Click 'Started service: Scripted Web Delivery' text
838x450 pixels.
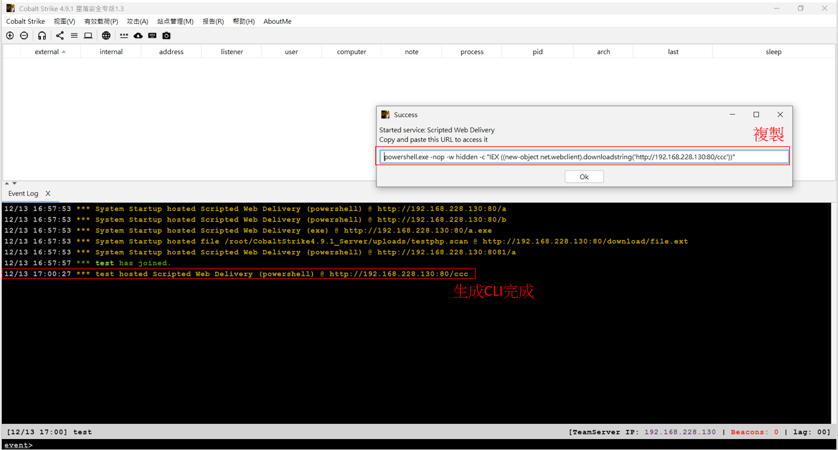(437, 130)
